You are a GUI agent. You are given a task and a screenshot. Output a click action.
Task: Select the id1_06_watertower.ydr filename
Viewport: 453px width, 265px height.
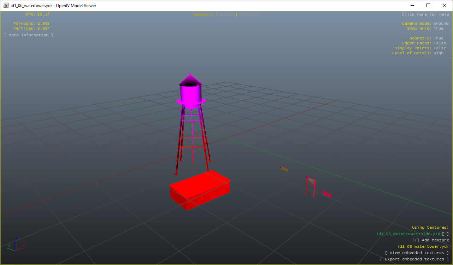423,246
